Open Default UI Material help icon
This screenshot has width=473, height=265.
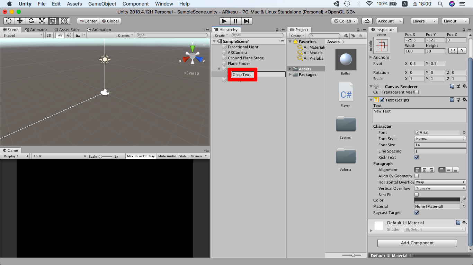click(x=458, y=223)
